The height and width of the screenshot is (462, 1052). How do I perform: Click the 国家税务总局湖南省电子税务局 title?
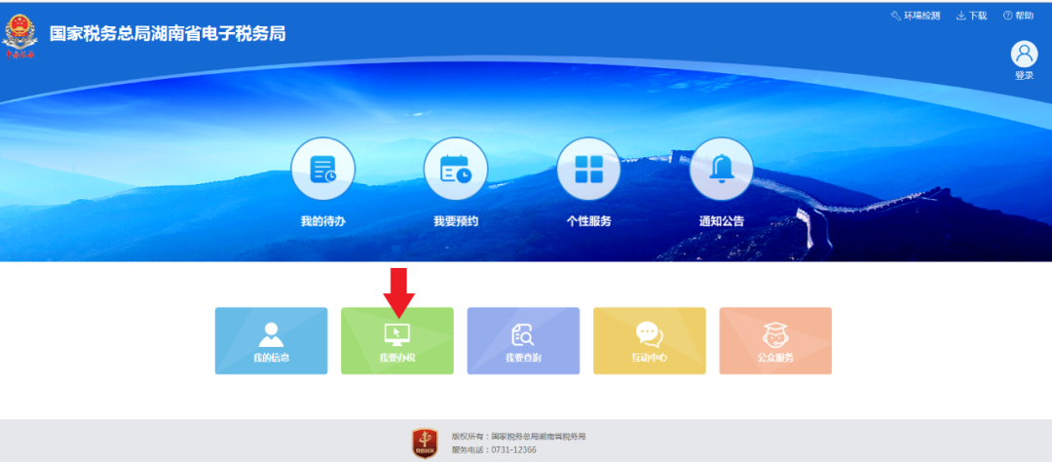(168, 33)
